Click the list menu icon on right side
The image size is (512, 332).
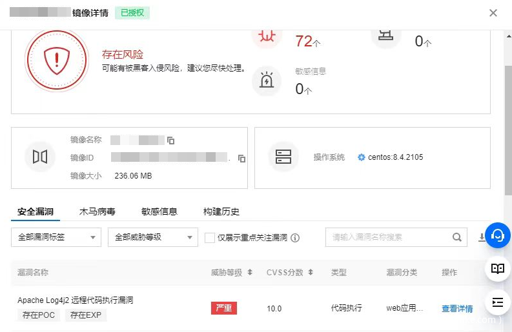click(x=497, y=302)
